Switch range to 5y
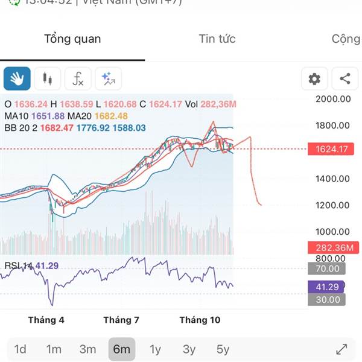The height and width of the screenshot is (362, 362). tap(223, 349)
